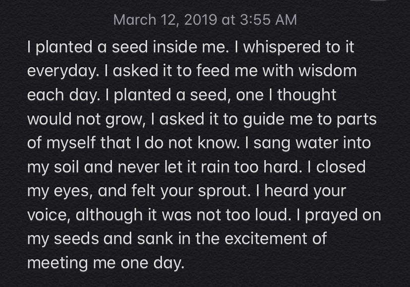The height and width of the screenshot is (287, 410).
Task: Click the 3:55 AM time text
Action: (268, 20)
